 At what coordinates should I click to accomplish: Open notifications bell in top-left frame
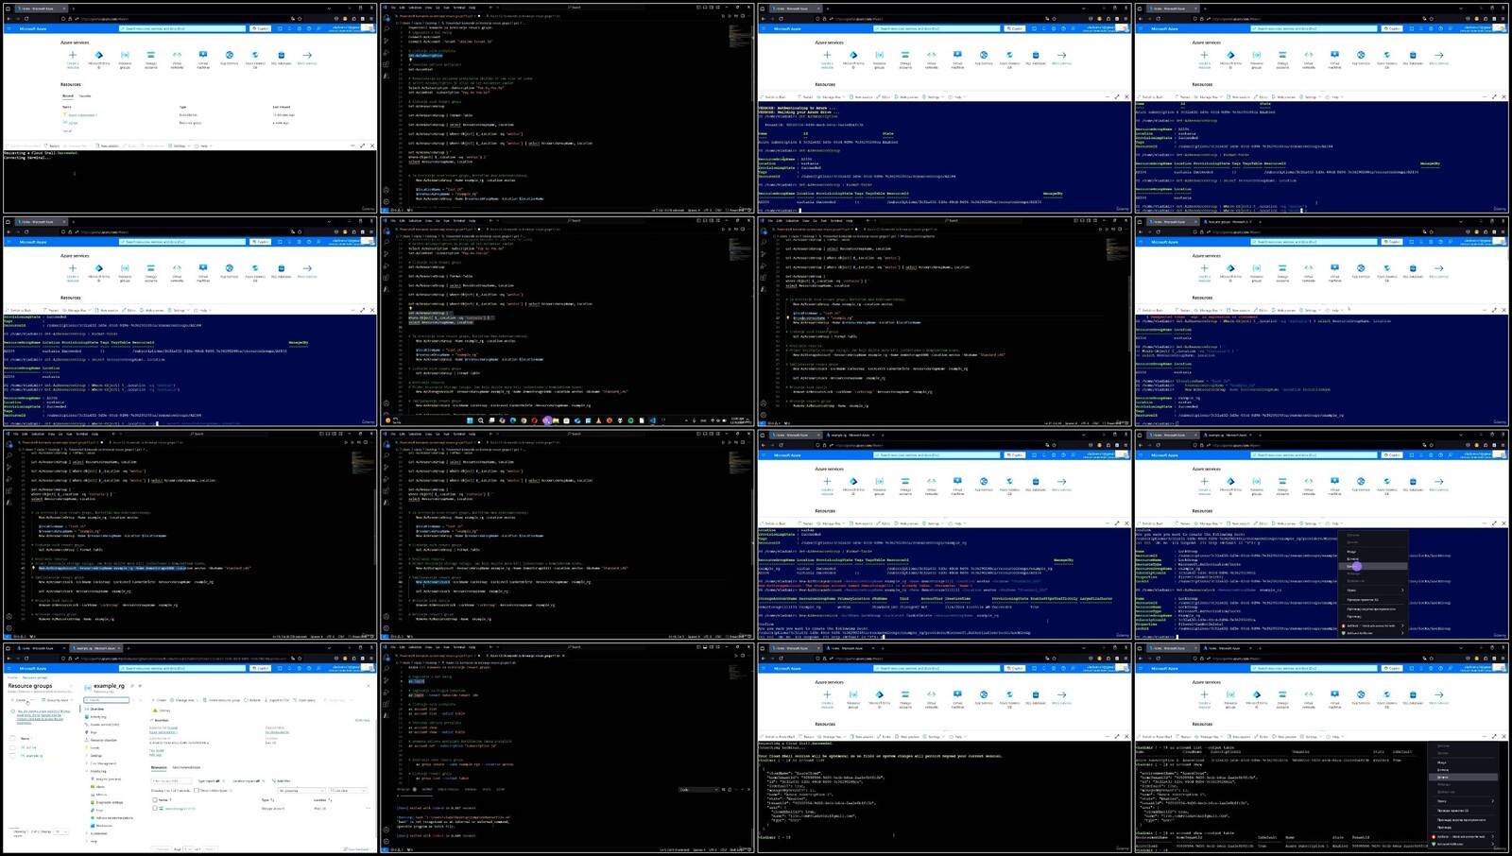[289, 28]
